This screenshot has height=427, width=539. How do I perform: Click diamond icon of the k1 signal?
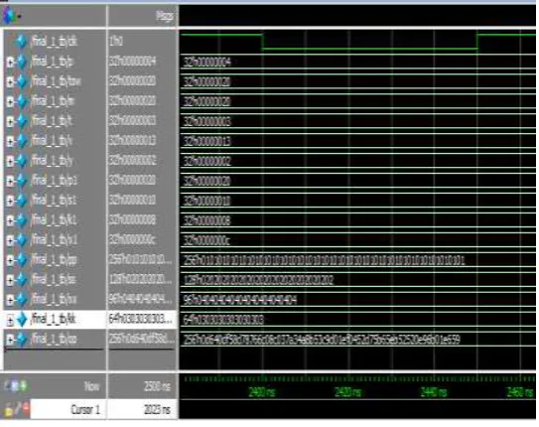click(22, 220)
